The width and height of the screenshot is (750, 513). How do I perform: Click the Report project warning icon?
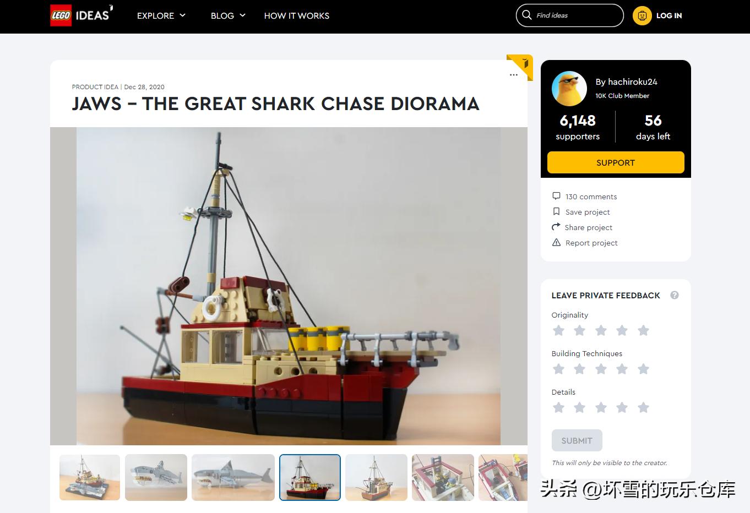556,242
